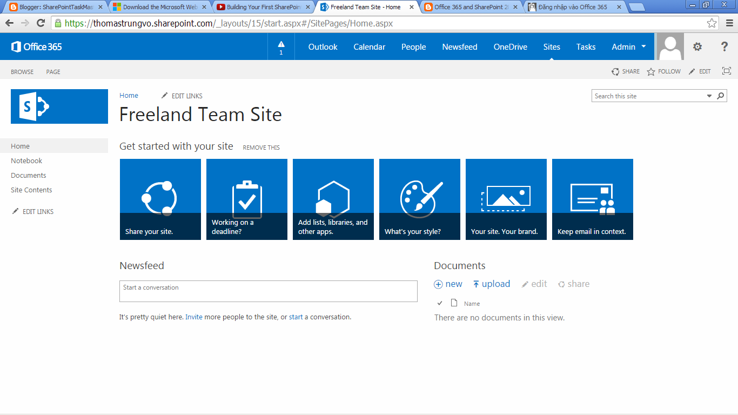
Task: Bookmark this page with the star
Action: (712, 23)
